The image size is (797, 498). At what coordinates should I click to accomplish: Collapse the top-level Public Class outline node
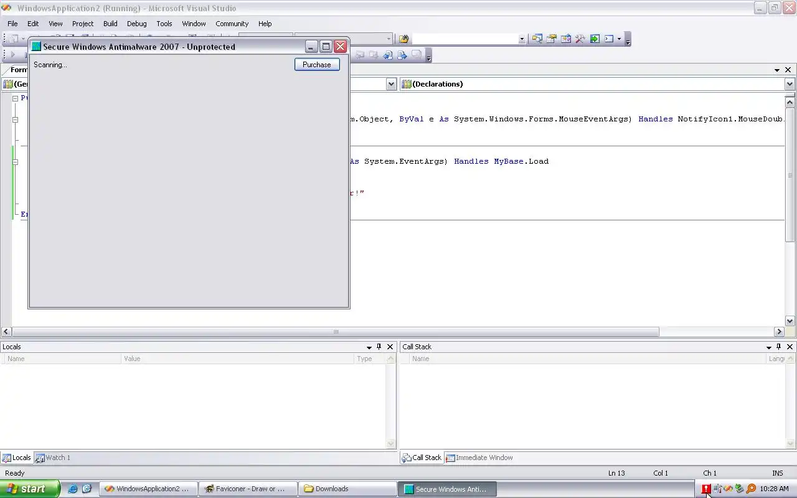coord(16,98)
